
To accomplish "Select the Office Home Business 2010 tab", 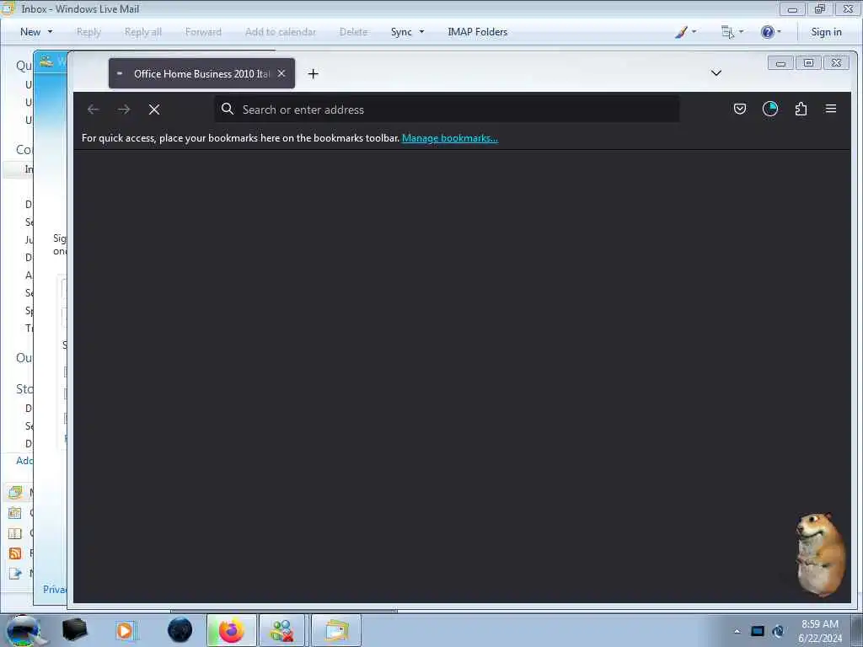I will tap(201, 73).
